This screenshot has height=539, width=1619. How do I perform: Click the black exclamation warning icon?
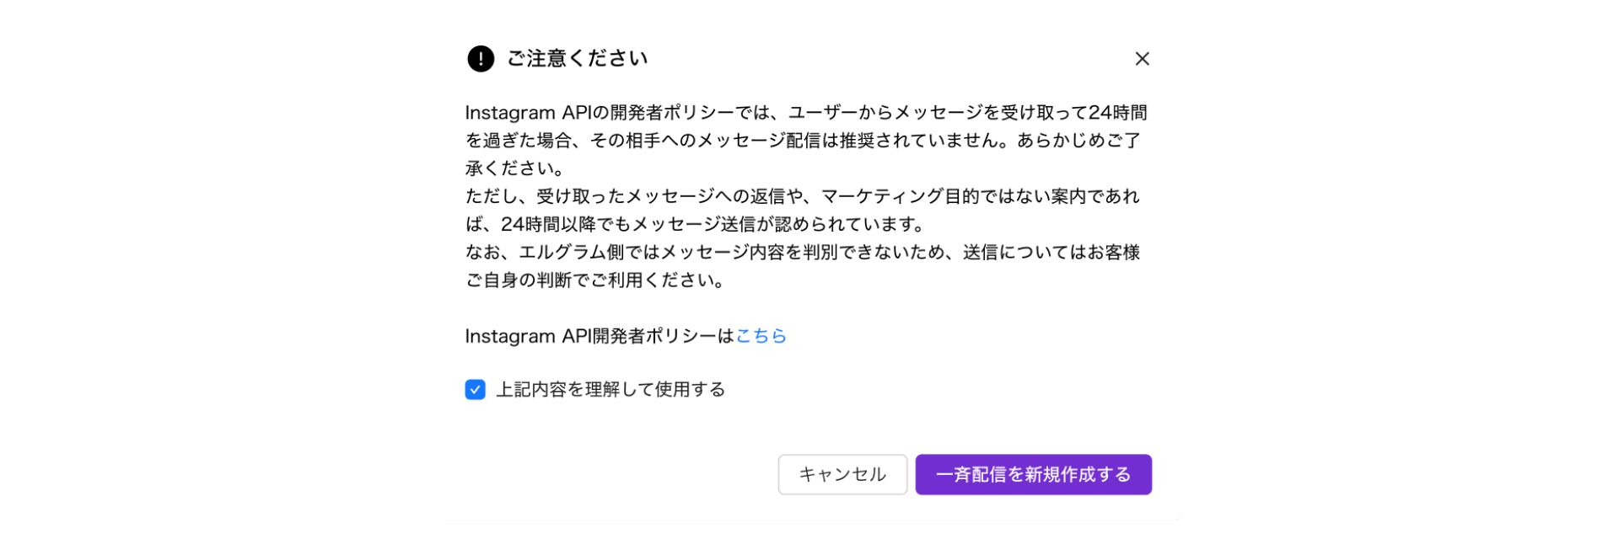[481, 59]
